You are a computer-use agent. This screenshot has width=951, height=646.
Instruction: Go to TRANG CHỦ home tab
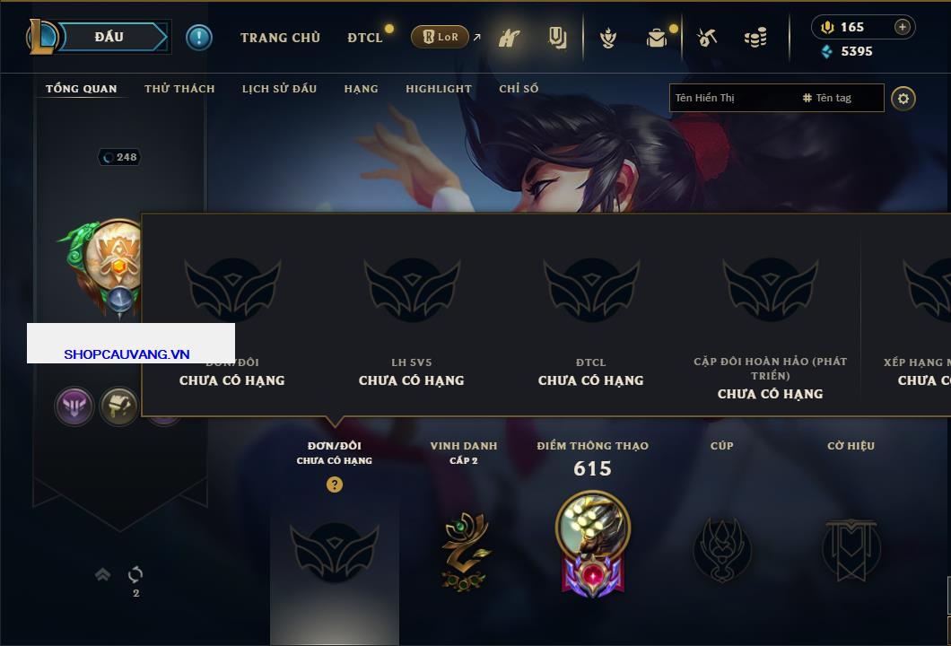click(280, 38)
